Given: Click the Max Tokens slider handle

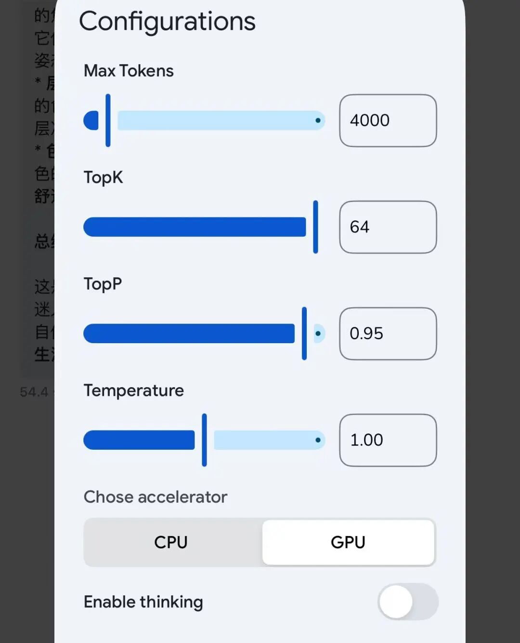Looking at the screenshot, I should tap(108, 121).
